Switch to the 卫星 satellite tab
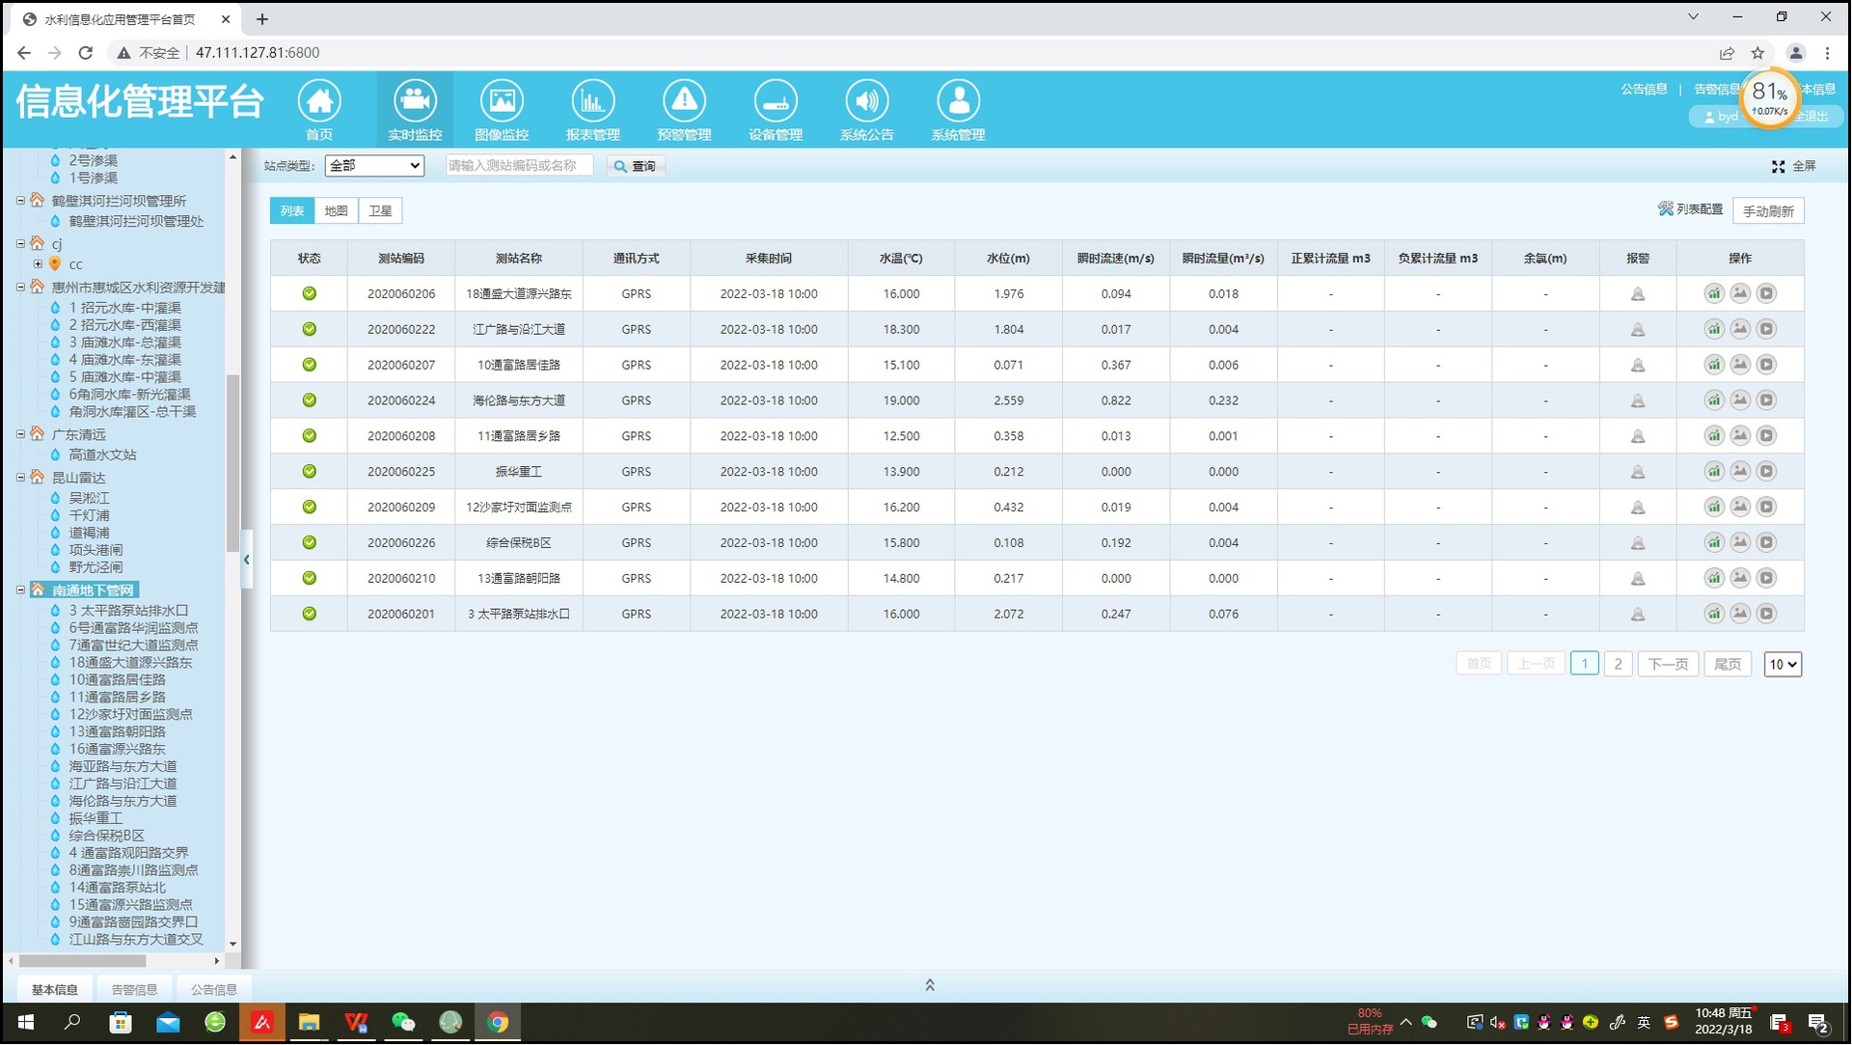 coord(380,210)
